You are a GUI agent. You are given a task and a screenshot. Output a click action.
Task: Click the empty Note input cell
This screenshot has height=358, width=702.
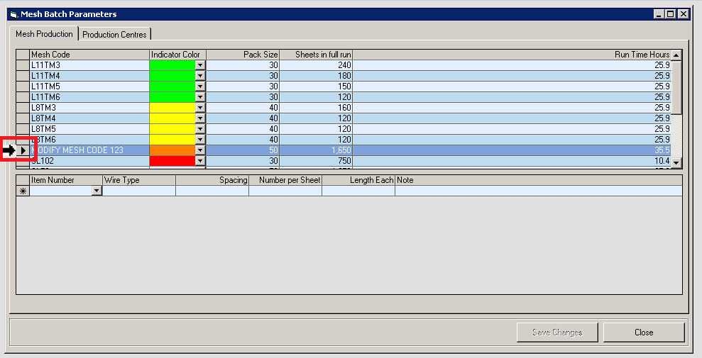(x=539, y=191)
